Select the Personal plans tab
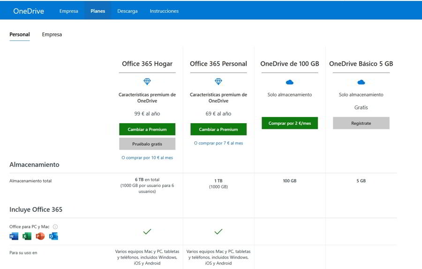Screen dimensions: 422x269 20,34
